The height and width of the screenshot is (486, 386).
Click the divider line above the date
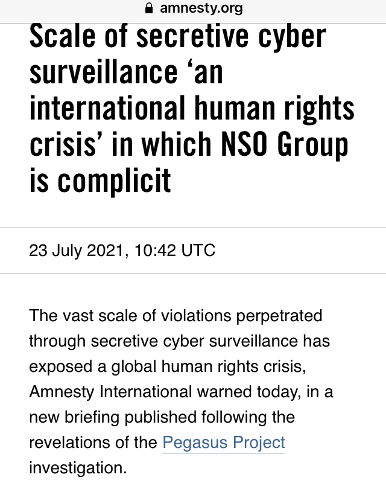click(193, 228)
